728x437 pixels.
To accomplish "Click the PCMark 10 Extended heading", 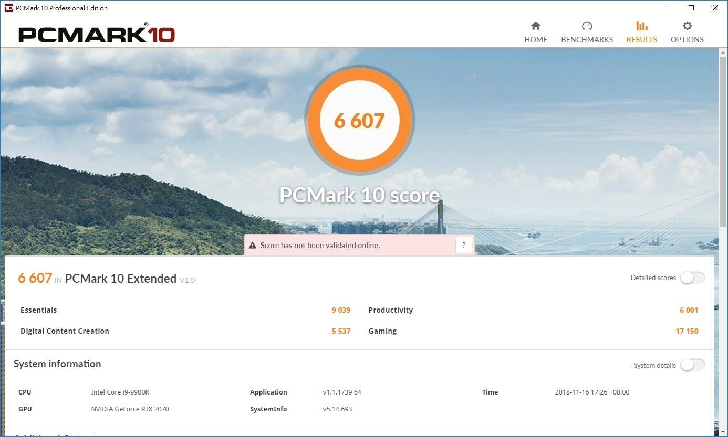I will (x=121, y=279).
